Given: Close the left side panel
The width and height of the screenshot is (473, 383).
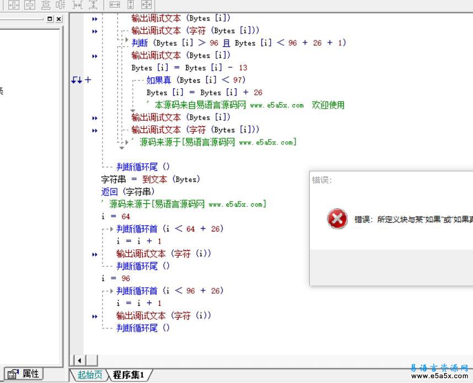Looking at the screenshot, I should tap(58, 19).
